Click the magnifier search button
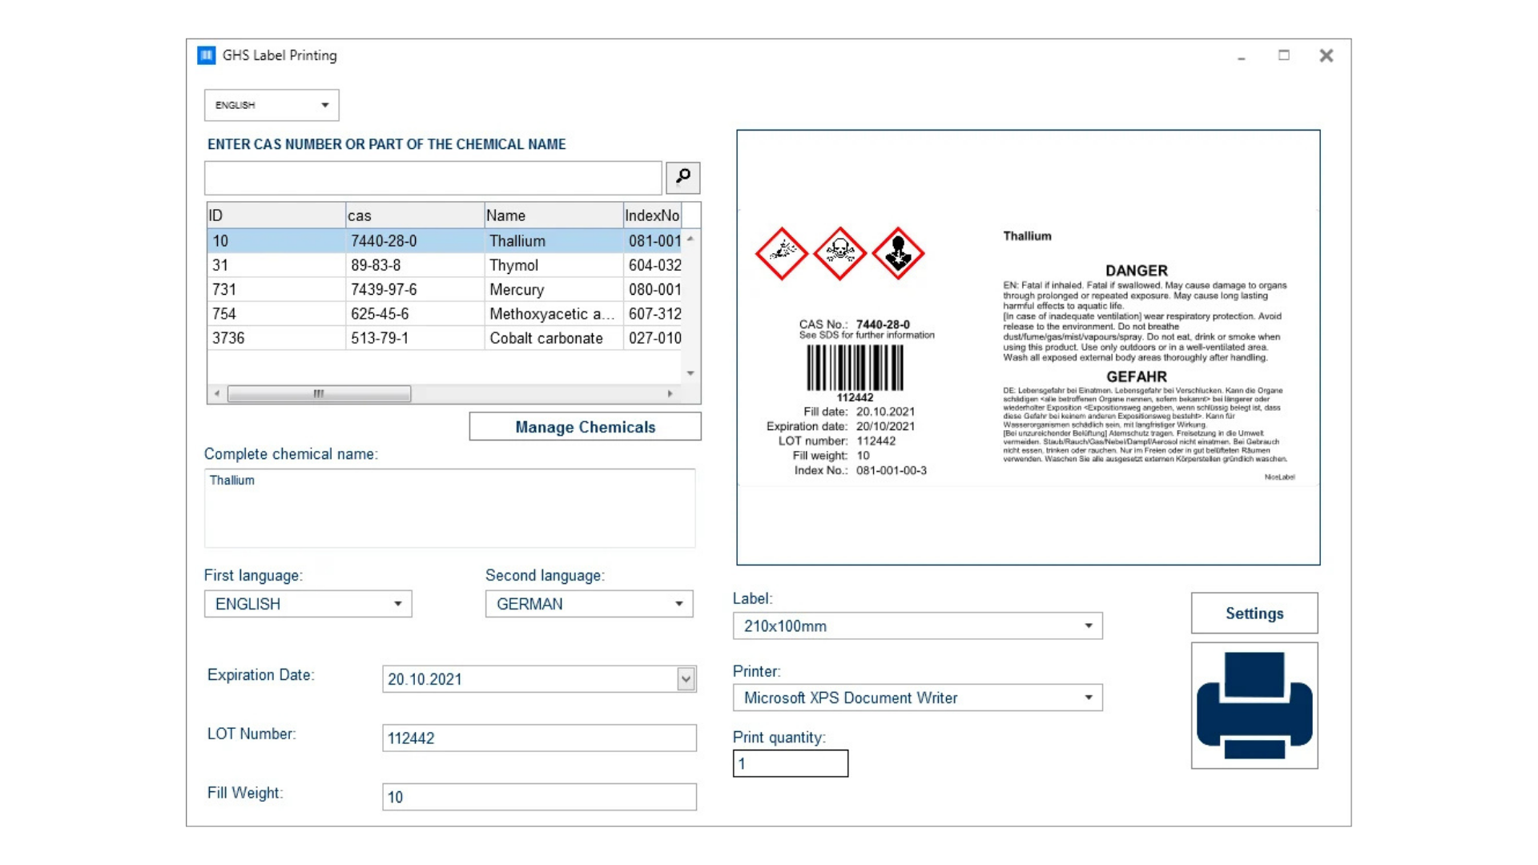Screen dimensions: 1538x865 682,177
